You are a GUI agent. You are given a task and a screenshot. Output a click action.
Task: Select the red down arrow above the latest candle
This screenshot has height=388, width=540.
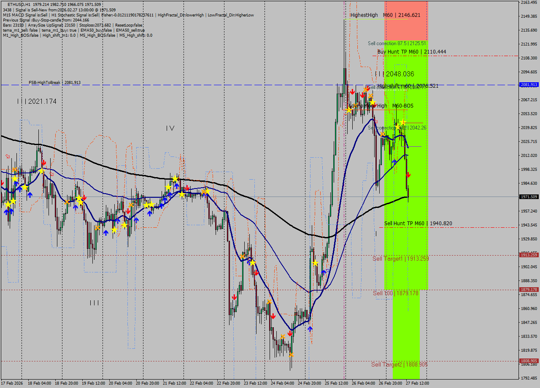(408, 175)
